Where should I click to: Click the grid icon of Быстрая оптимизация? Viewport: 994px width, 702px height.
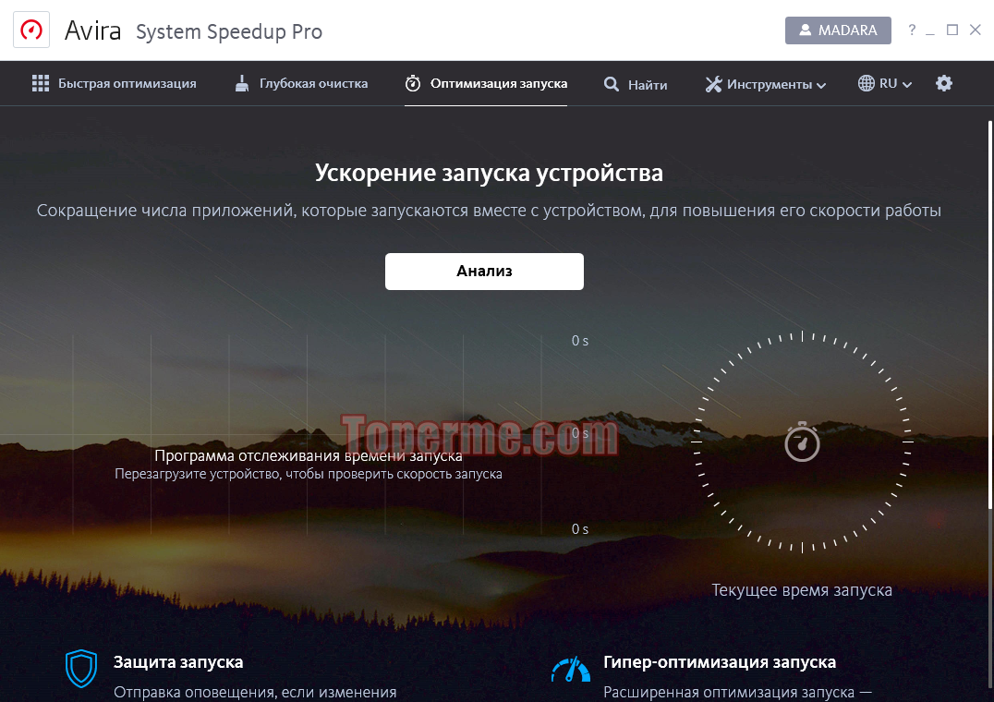click(x=41, y=84)
